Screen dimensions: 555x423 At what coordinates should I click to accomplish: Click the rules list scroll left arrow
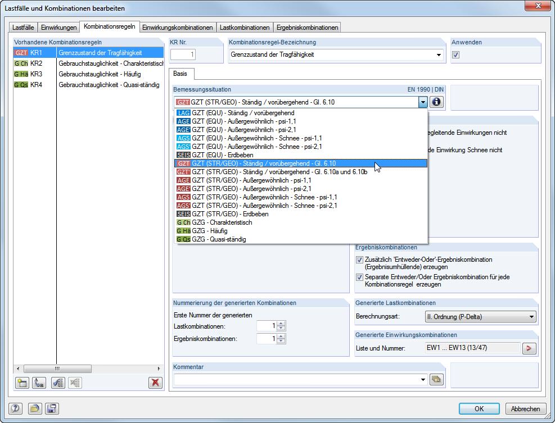pyautogui.click(x=17, y=369)
